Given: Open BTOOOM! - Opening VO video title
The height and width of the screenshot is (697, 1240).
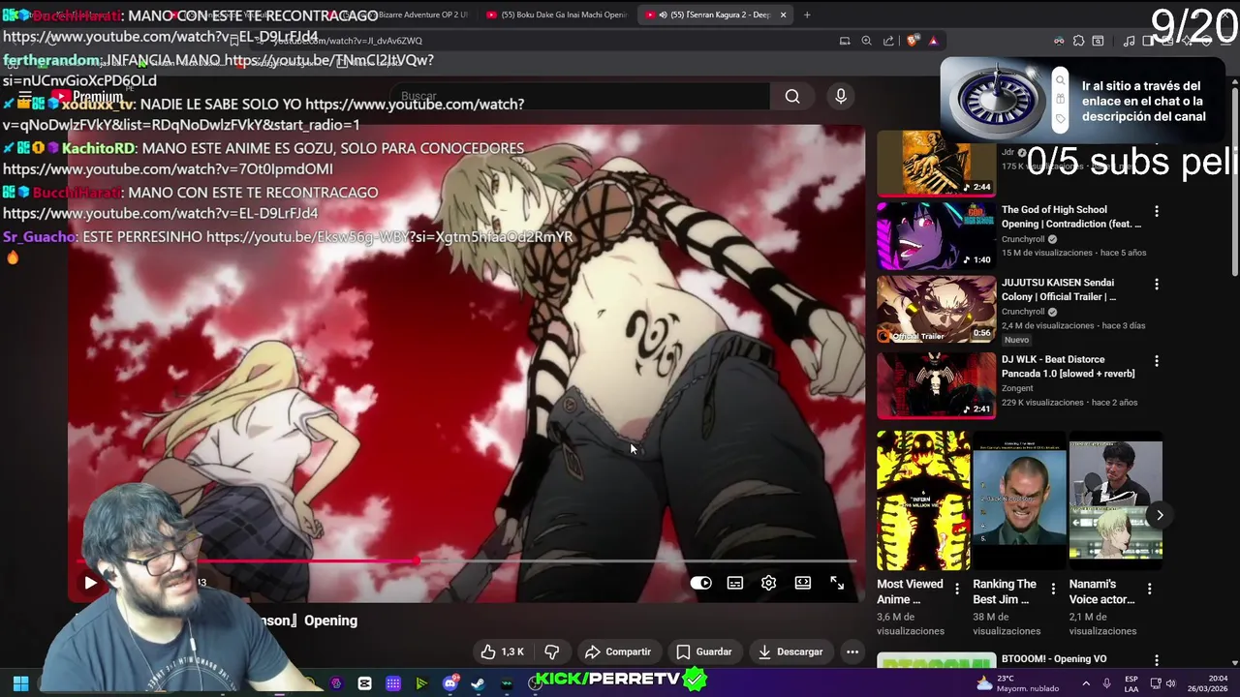Looking at the screenshot, I should (x=1054, y=659).
